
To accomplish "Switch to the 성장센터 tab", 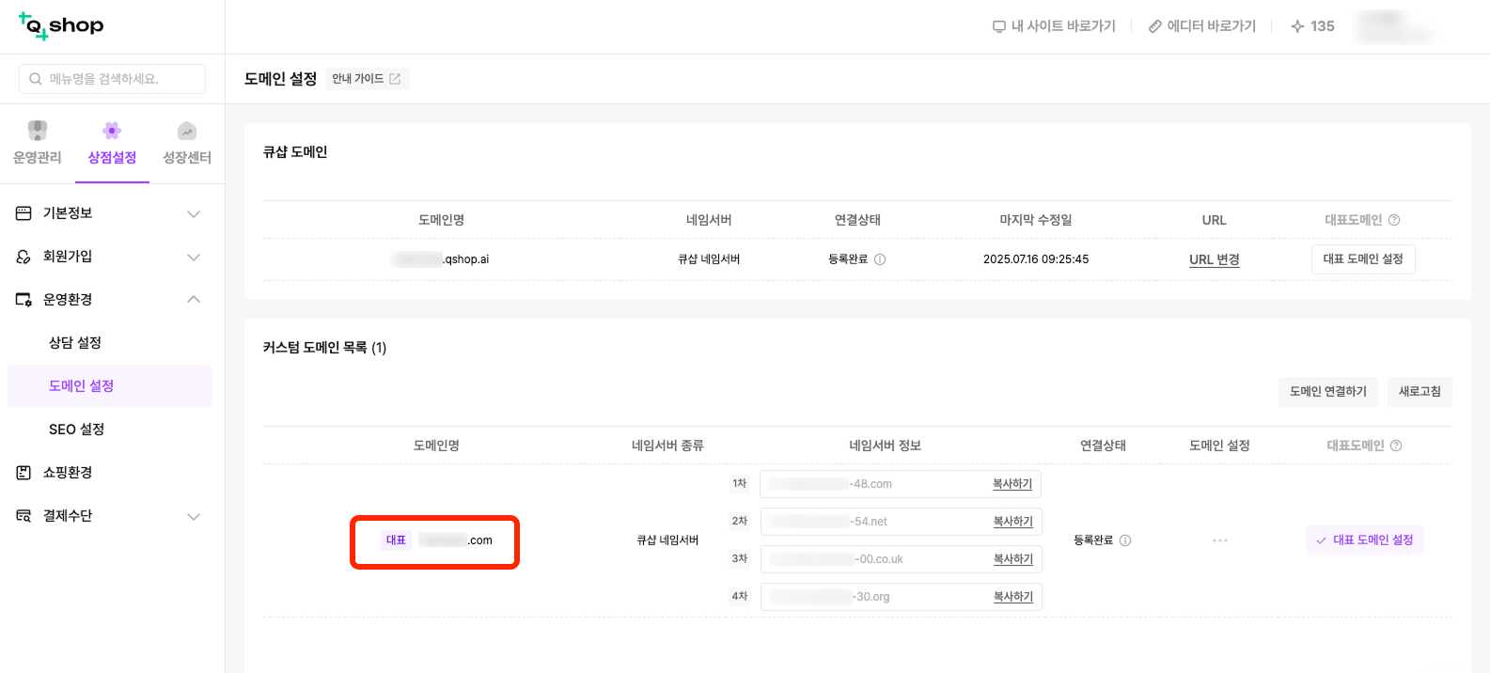I will click(x=187, y=143).
